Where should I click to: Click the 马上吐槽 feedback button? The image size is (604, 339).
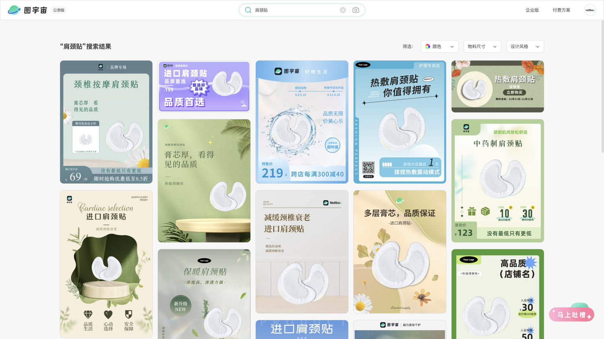[x=571, y=314]
